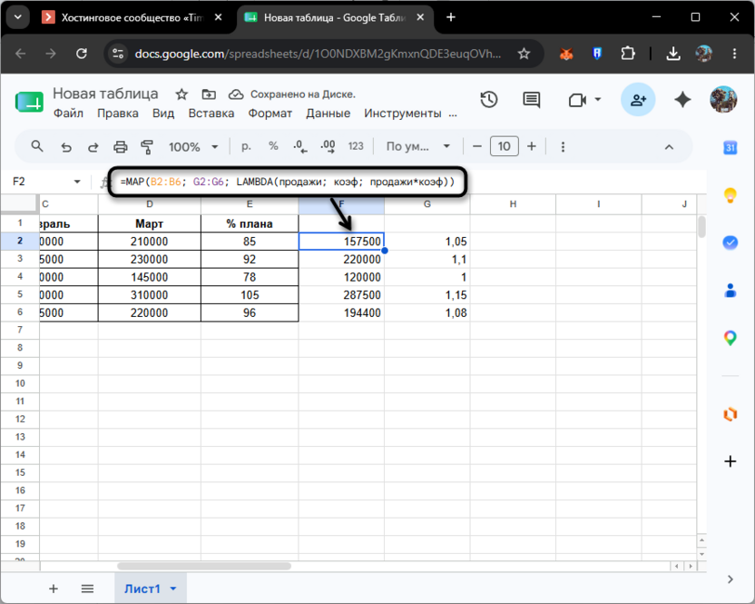Open the Инструменты menu
This screenshot has height=604, width=755.
pos(403,114)
